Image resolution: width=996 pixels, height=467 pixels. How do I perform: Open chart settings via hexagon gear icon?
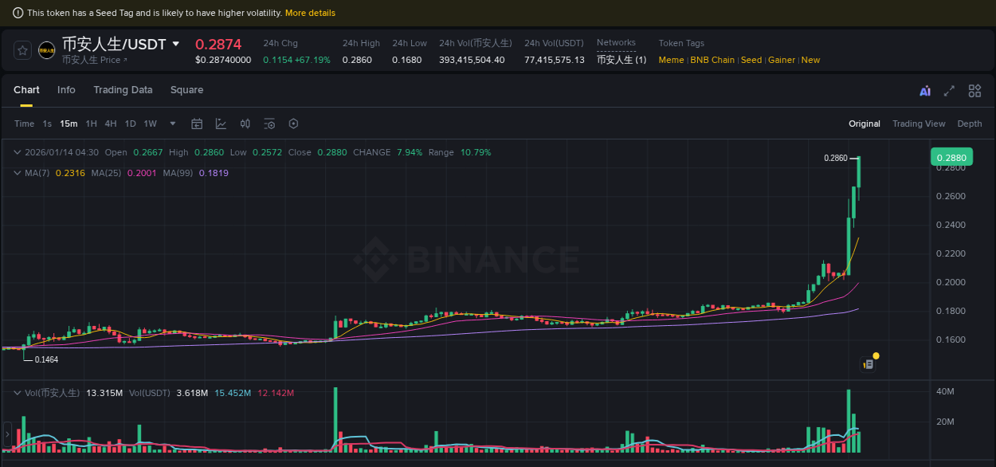[292, 124]
